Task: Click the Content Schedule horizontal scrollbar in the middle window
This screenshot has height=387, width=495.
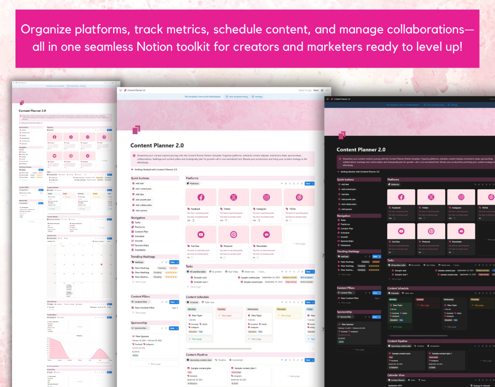Action: pos(219,349)
